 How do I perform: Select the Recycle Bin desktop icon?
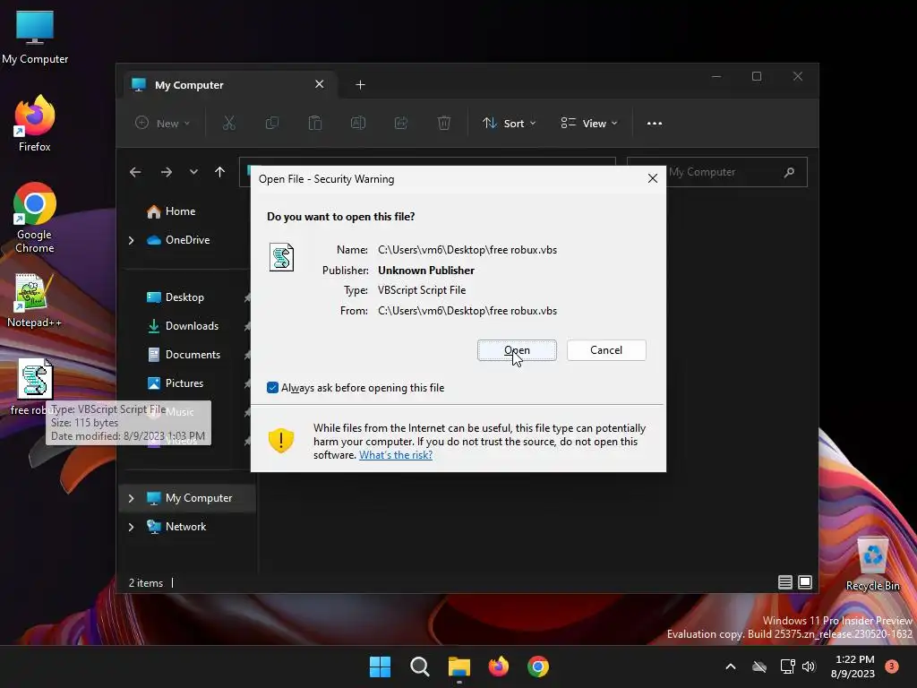[x=872, y=564]
